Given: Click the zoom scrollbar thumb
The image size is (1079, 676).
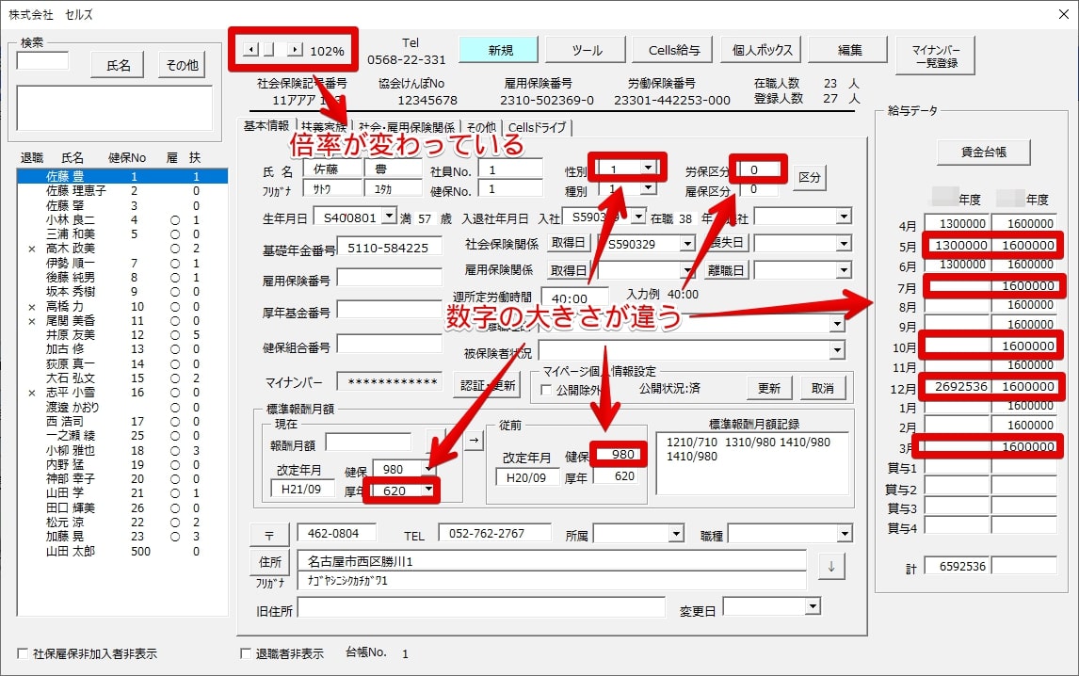Looking at the screenshot, I should point(269,50).
